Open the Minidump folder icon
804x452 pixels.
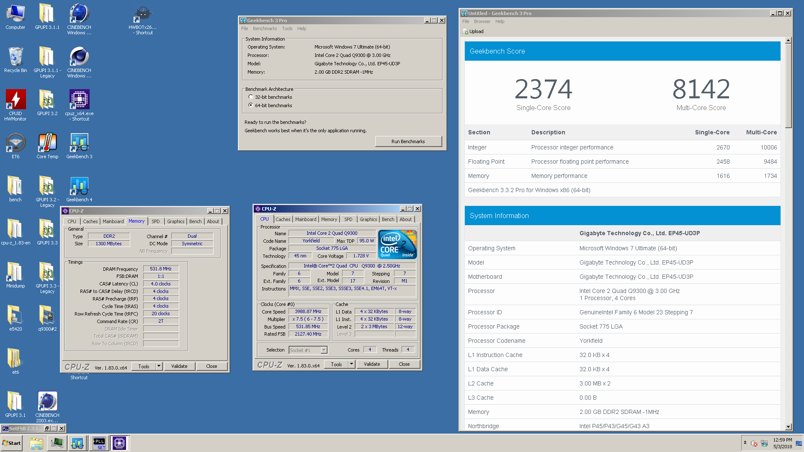click(15, 275)
